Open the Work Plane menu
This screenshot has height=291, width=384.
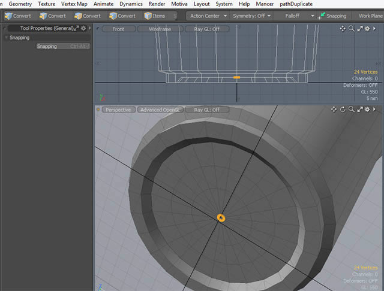click(x=370, y=16)
